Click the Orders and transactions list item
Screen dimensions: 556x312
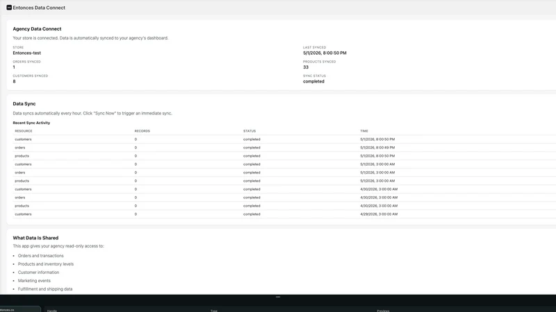pos(41,256)
